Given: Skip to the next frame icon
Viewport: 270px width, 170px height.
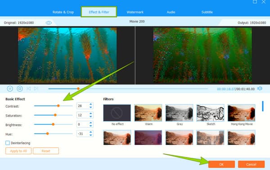Looking at the screenshot, I should pyautogui.click(x=36, y=88).
